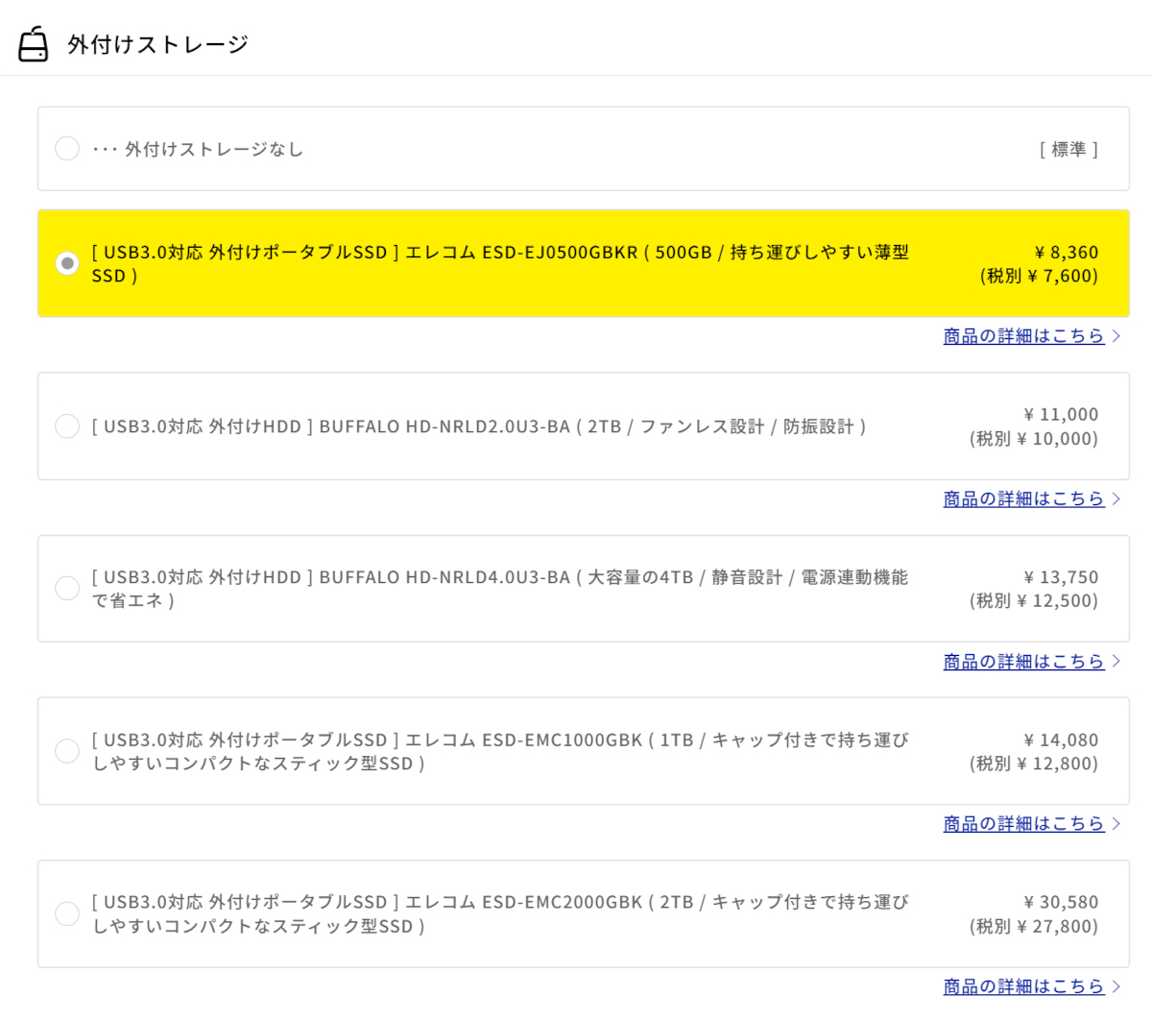Open 商品の詳細はこちら link under ESD-EMC1000GBK
Viewport: 1152px width, 1020px height.
pos(1023,823)
